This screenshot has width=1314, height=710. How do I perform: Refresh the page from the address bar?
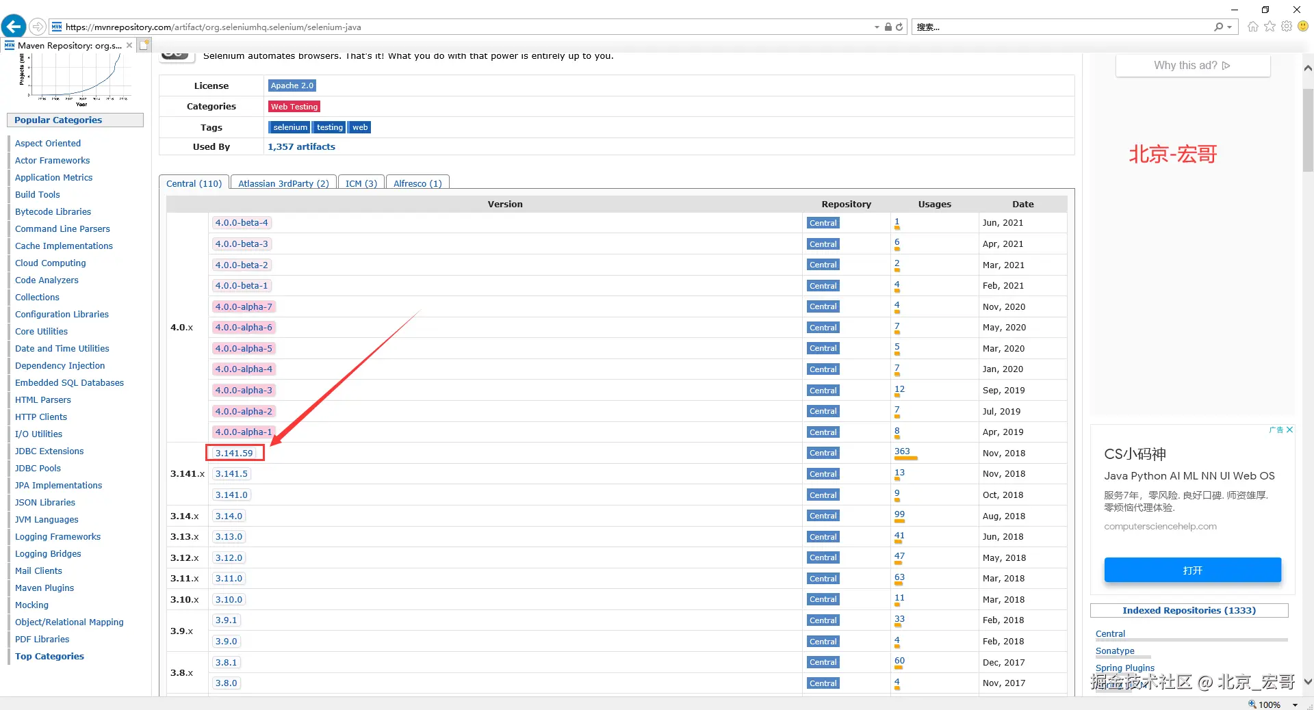tap(899, 27)
